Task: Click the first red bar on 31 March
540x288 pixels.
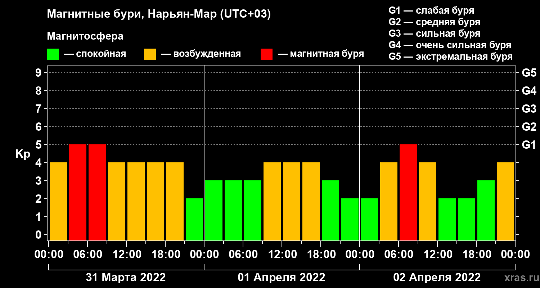Action: point(78,192)
